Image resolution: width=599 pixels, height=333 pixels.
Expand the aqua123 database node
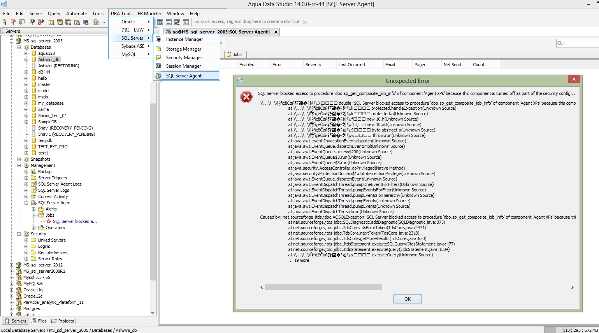(26, 53)
